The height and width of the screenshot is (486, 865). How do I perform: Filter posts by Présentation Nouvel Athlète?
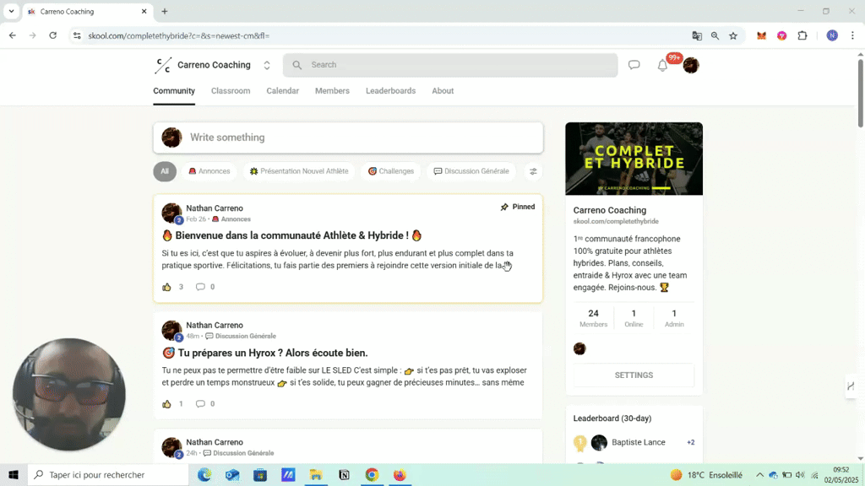(x=298, y=171)
